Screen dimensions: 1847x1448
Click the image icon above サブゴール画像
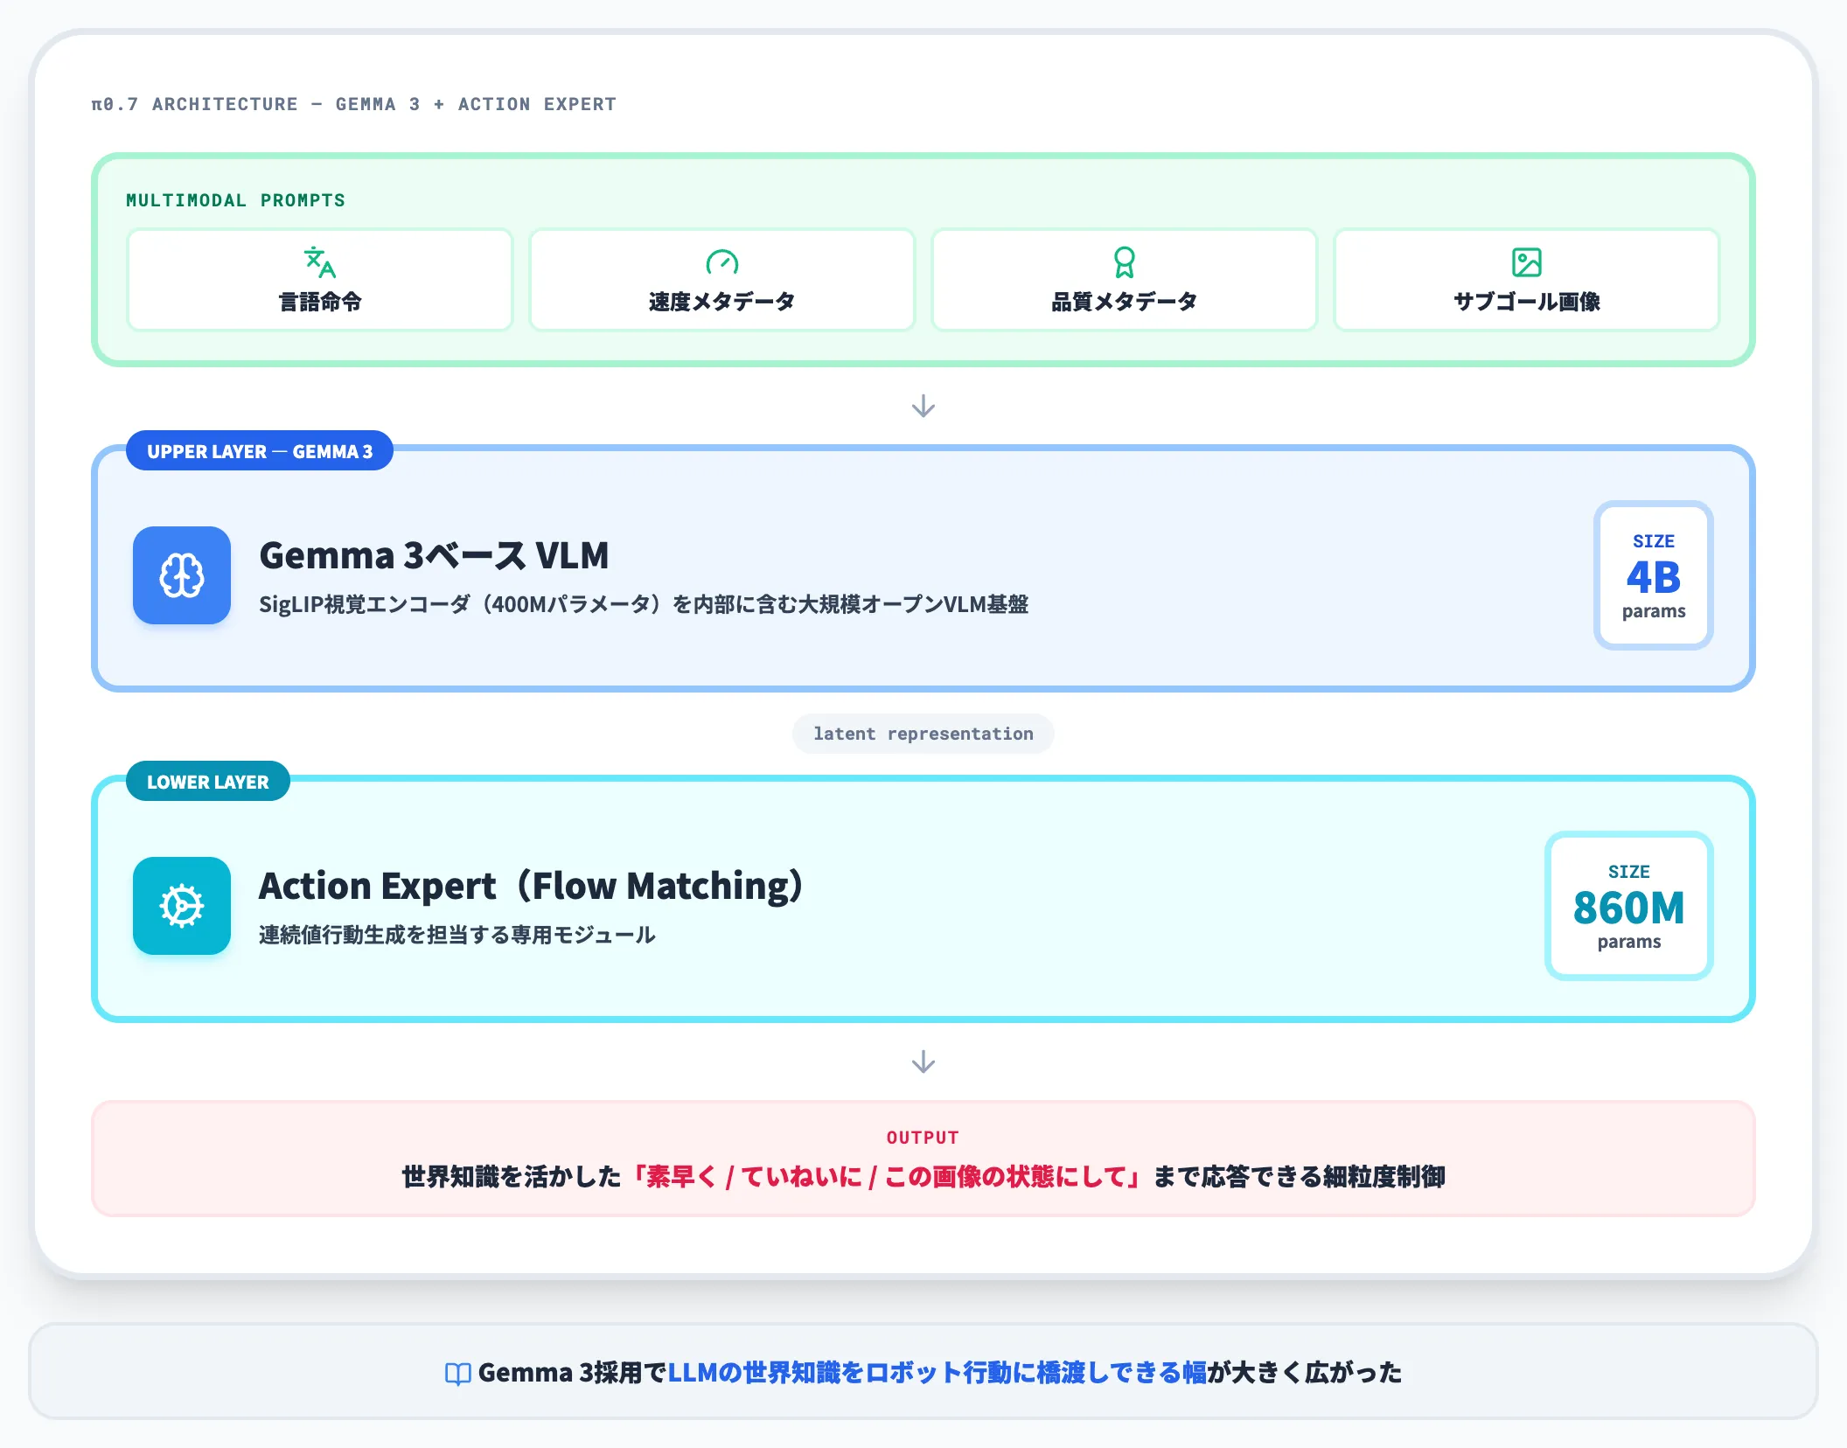pos(1527,262)
